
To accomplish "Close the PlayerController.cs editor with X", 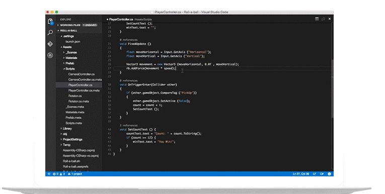I will pyautogui.click(x=330, y=19).
